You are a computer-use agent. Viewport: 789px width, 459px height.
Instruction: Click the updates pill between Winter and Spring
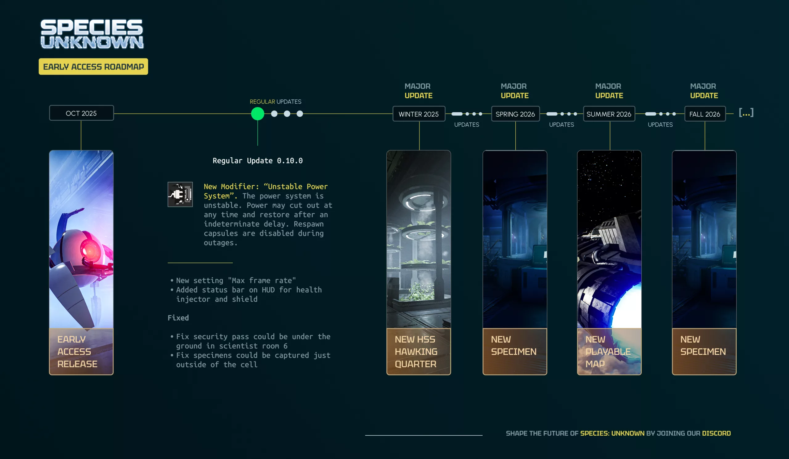(x=457, y=114)
